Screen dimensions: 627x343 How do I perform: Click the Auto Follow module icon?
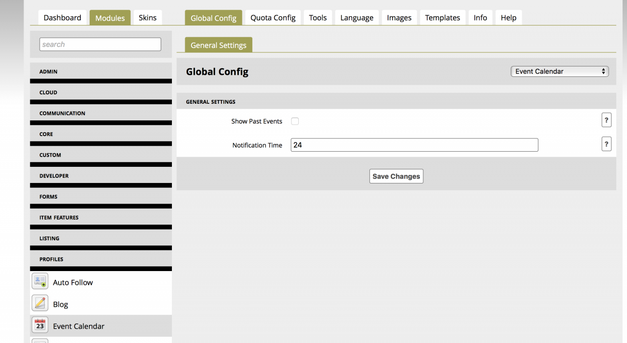(40, 281)
